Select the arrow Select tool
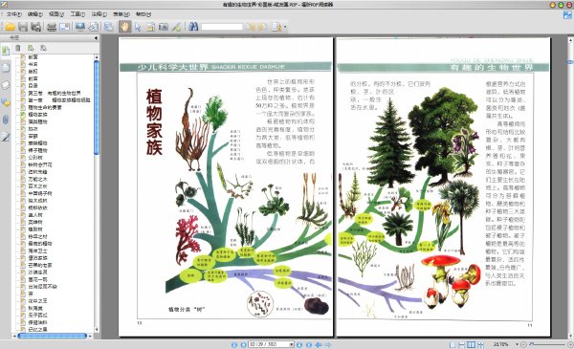The height and width of the screenshot is (349, 574). (x=138, y=27)
